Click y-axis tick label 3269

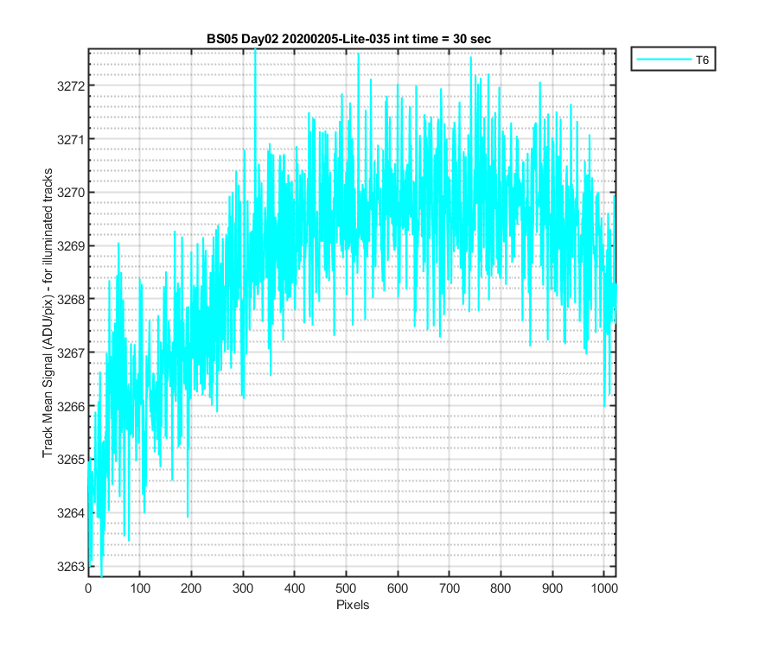pyautogui.click(x=71, y=246)
